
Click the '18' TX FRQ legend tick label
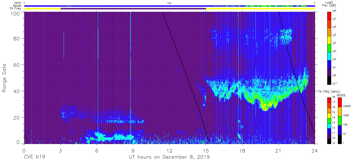coord(334,97)
